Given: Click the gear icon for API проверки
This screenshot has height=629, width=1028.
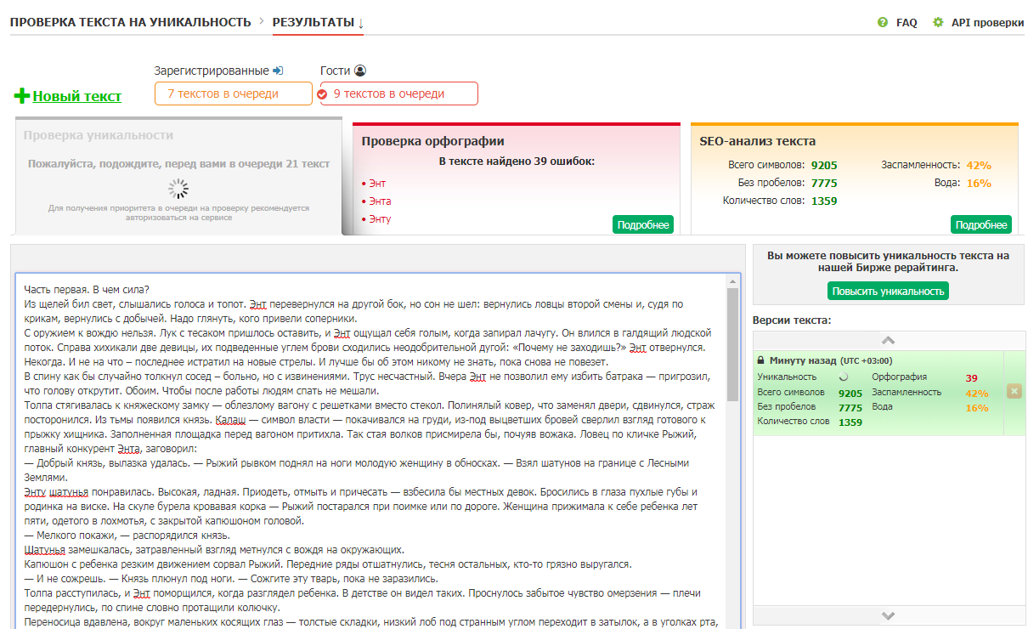Looking at the screenshot, I should point(938,23).
